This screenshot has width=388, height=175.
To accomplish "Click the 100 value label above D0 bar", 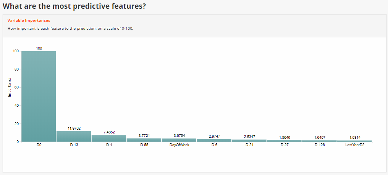I will pos(39,48).
